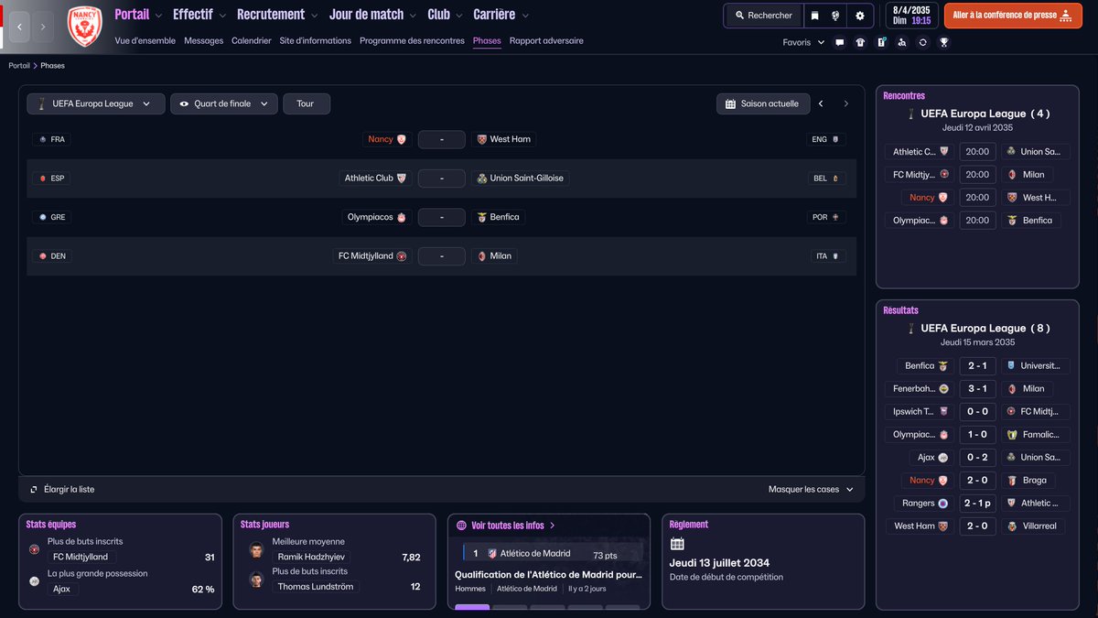Expand list with Élargir la liste
The image size is (1098, 618).
tap(61, 490)
